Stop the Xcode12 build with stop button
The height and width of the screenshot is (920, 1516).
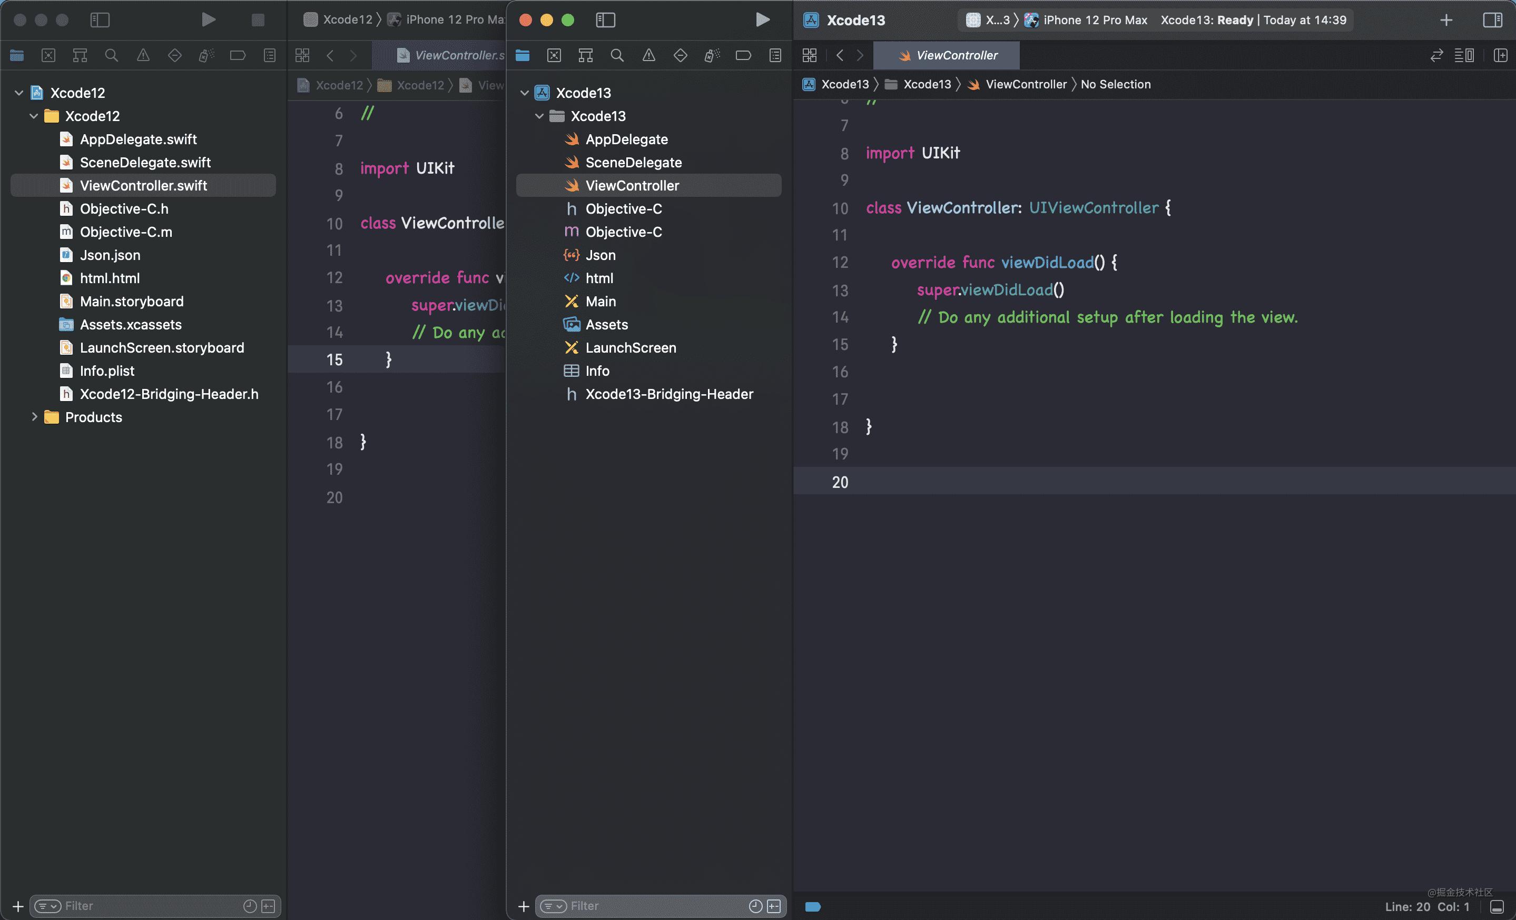pyautogui.click(x=258, y=19)
